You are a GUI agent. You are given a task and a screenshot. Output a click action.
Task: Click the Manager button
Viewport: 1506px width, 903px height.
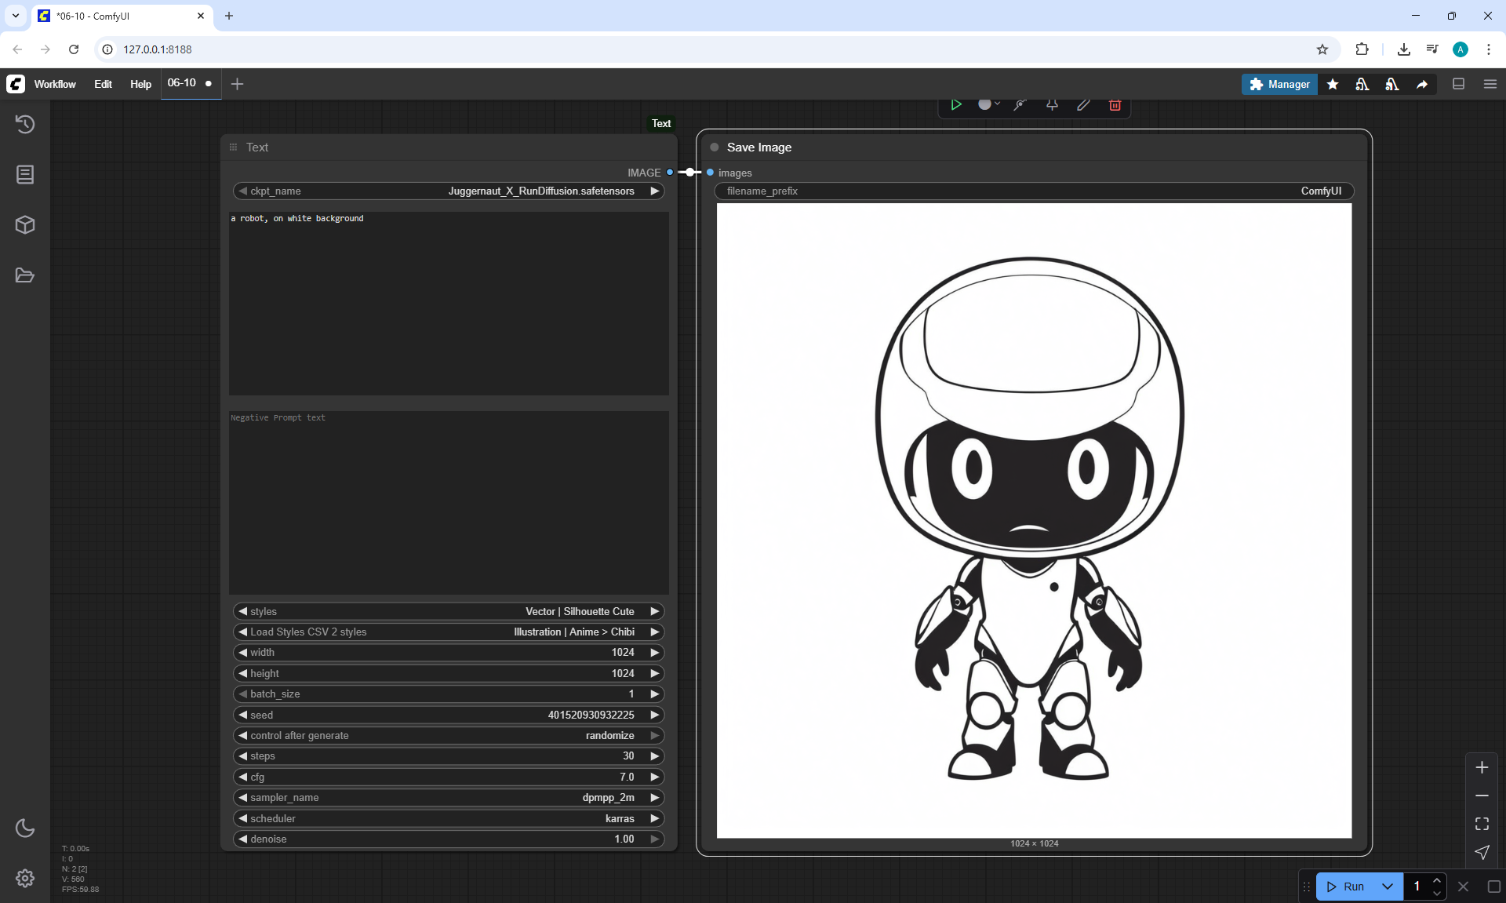(x=1279, y=84)
